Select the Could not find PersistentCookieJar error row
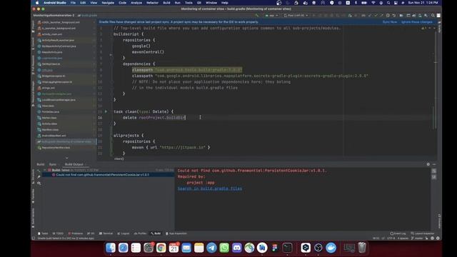 pos(108,175)
